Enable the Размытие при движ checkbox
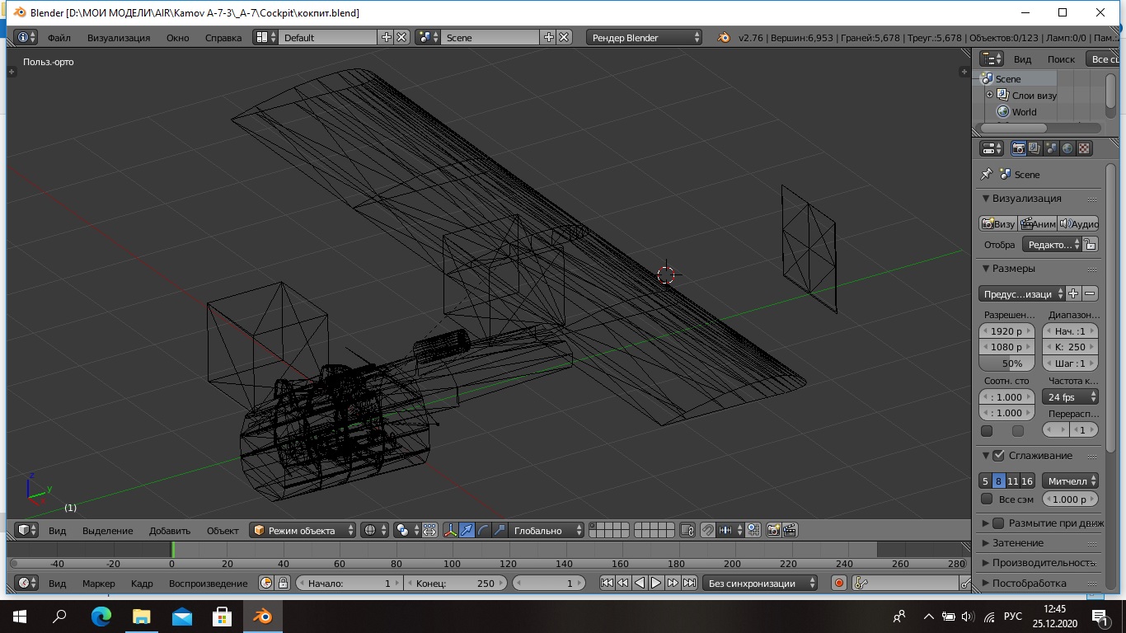 click(998, 523)
